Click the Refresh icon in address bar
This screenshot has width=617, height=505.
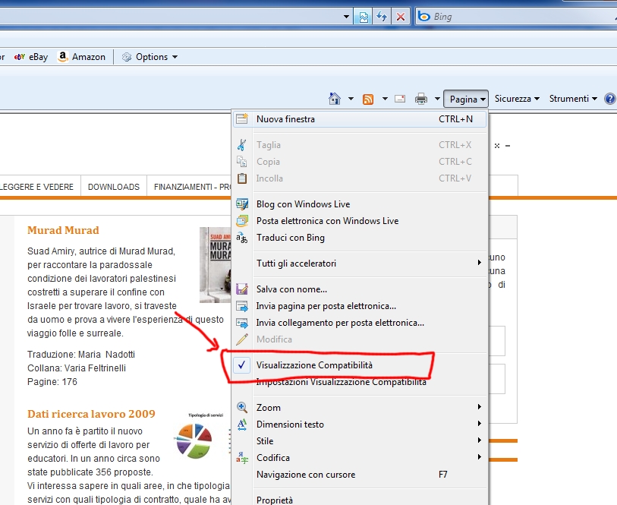[x=382, y=17]
